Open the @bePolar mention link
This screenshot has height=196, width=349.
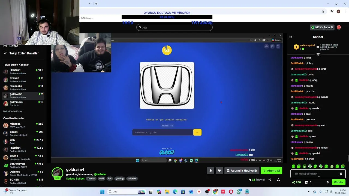(x=100, y=174)
